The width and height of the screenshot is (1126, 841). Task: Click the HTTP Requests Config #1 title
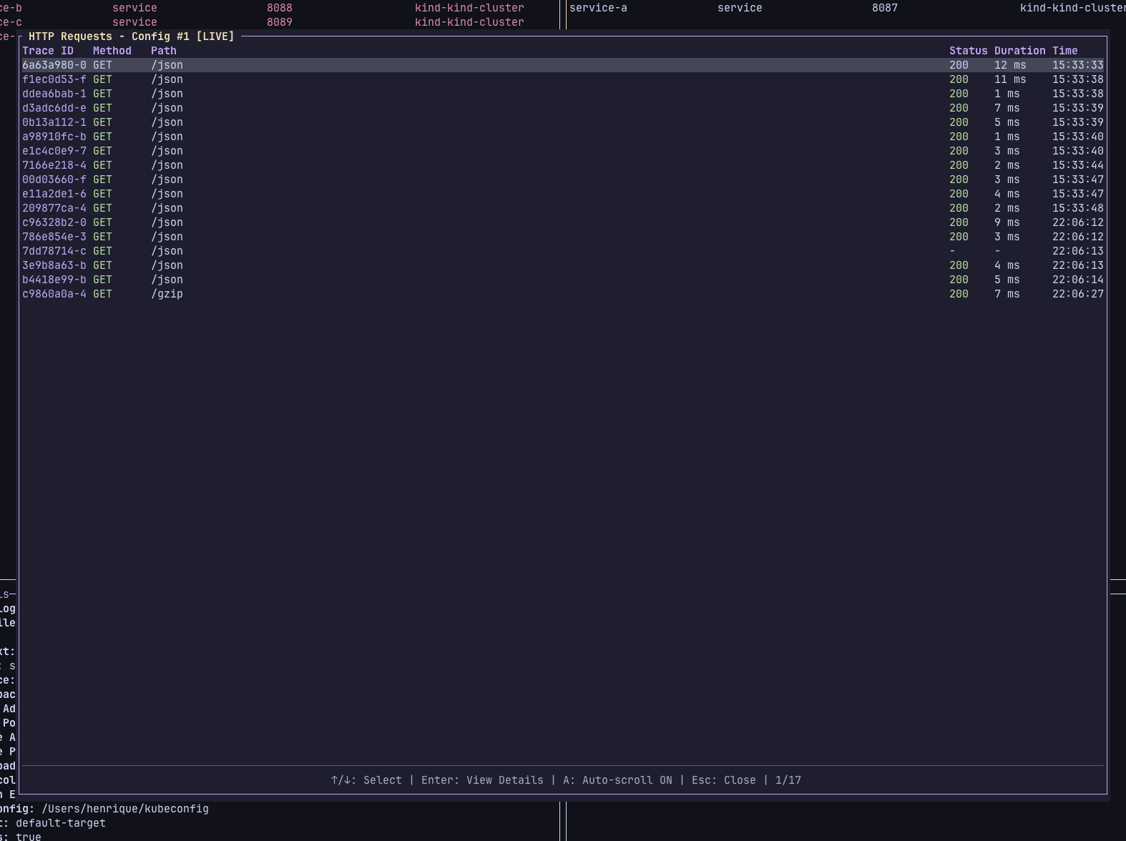(132, 36)
